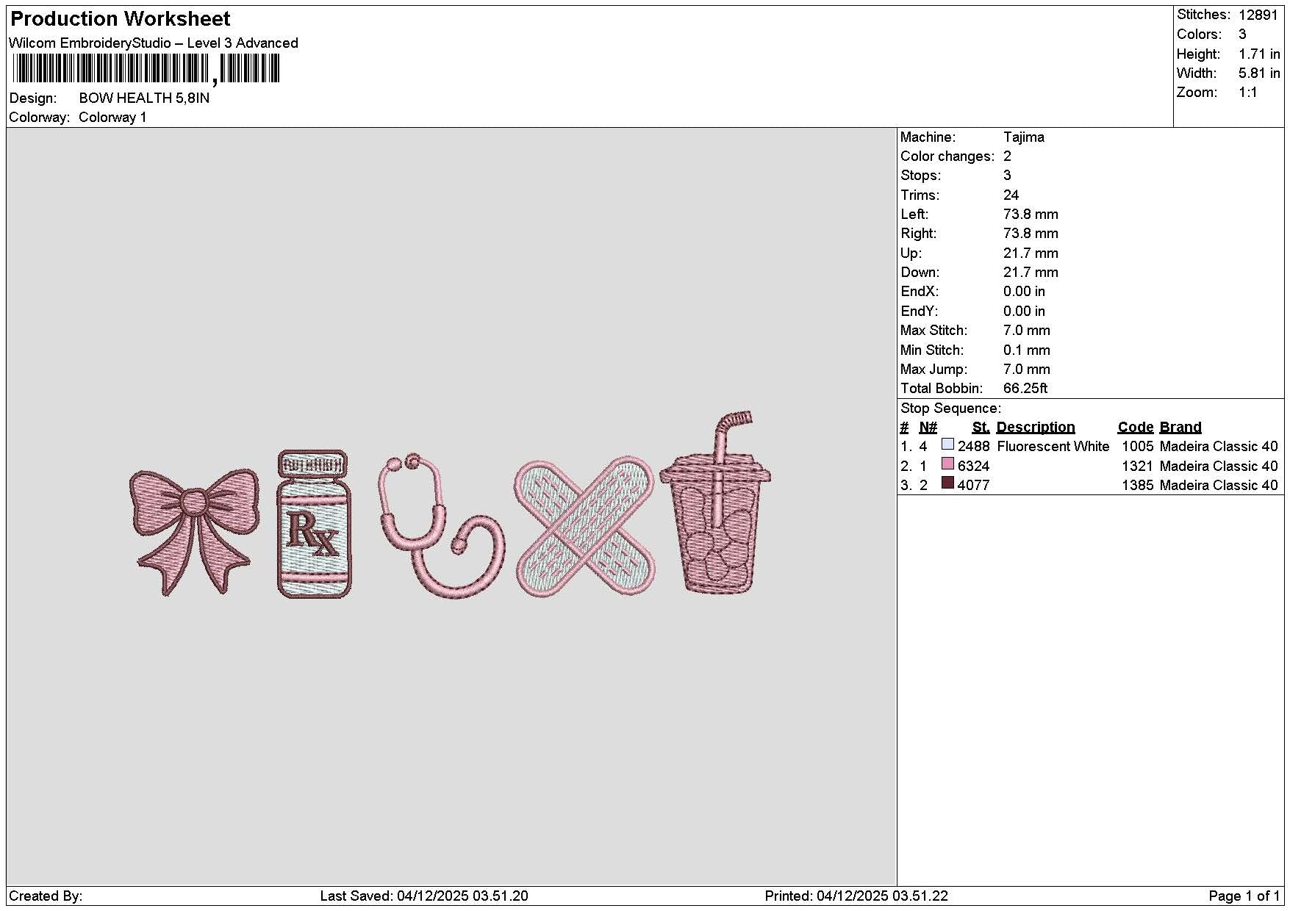Click thread code '1005'

pos(1137,447)
